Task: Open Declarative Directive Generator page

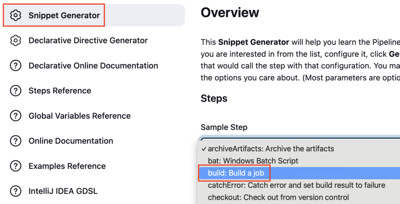Action: tap(88, 40)
